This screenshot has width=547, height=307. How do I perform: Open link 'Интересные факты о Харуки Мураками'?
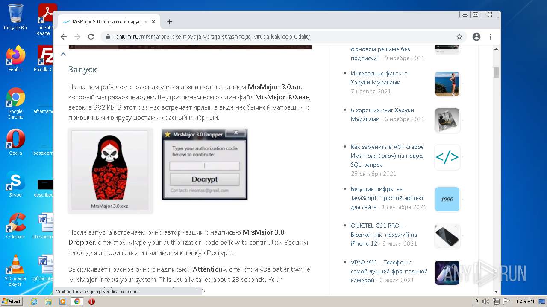point(379,78)
